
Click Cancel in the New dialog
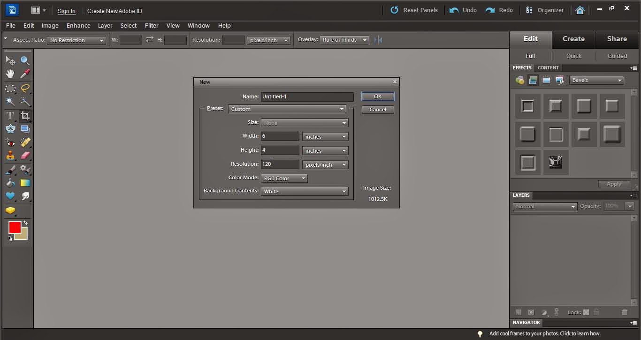click(378, 110)
